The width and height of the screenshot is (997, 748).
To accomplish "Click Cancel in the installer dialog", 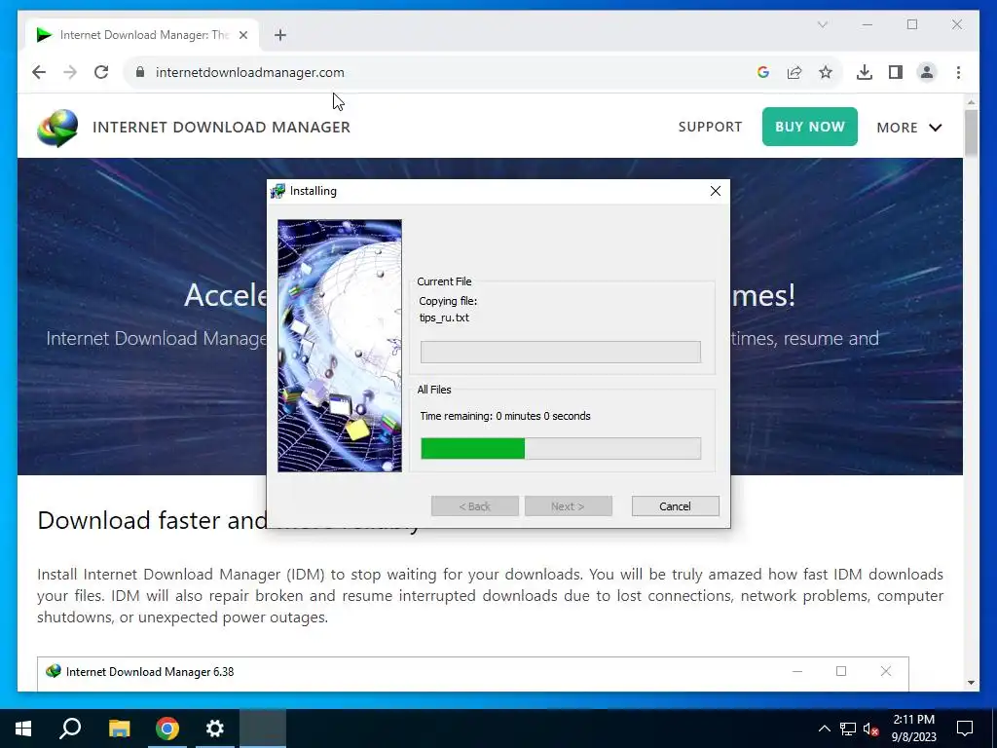I will (676, 506).
